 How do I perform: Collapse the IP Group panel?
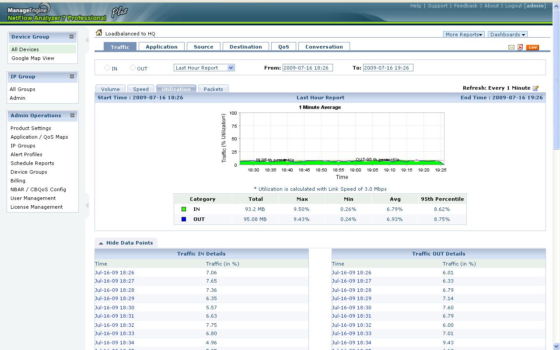(72, 77)
